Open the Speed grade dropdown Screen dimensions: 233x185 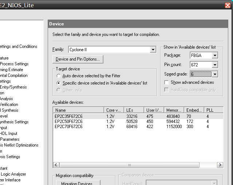click(x=215, y=74)
